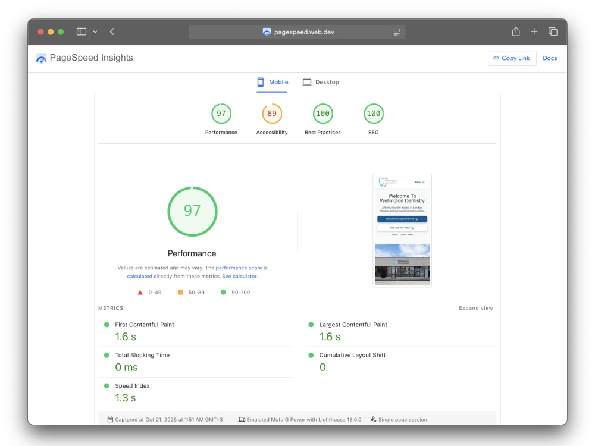Click the orange square 50–89 legend icon

pyautogui.click(x=180, y=293)
